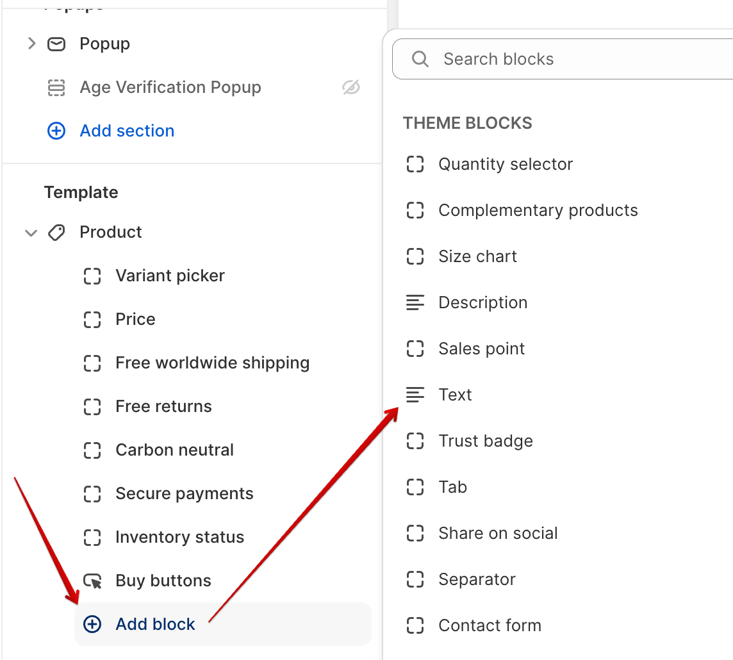This screenshot has width=733, height=660.
Task: Click the search magnifier icon
Action: pos(420,59)
